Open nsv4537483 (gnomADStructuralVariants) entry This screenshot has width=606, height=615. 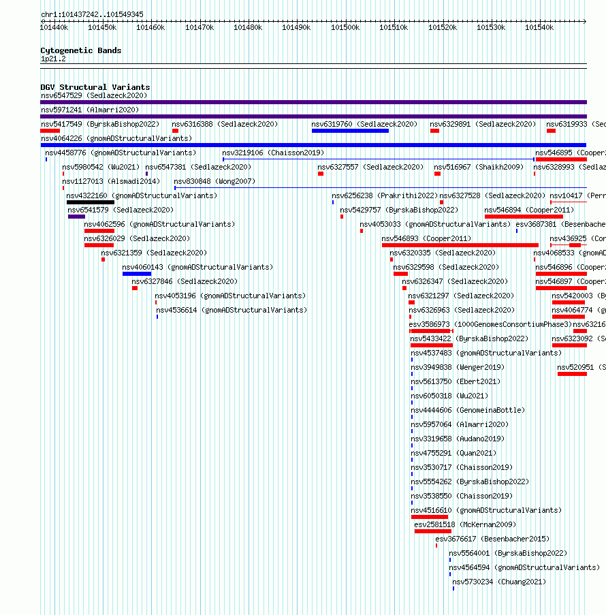click(486, 353)
